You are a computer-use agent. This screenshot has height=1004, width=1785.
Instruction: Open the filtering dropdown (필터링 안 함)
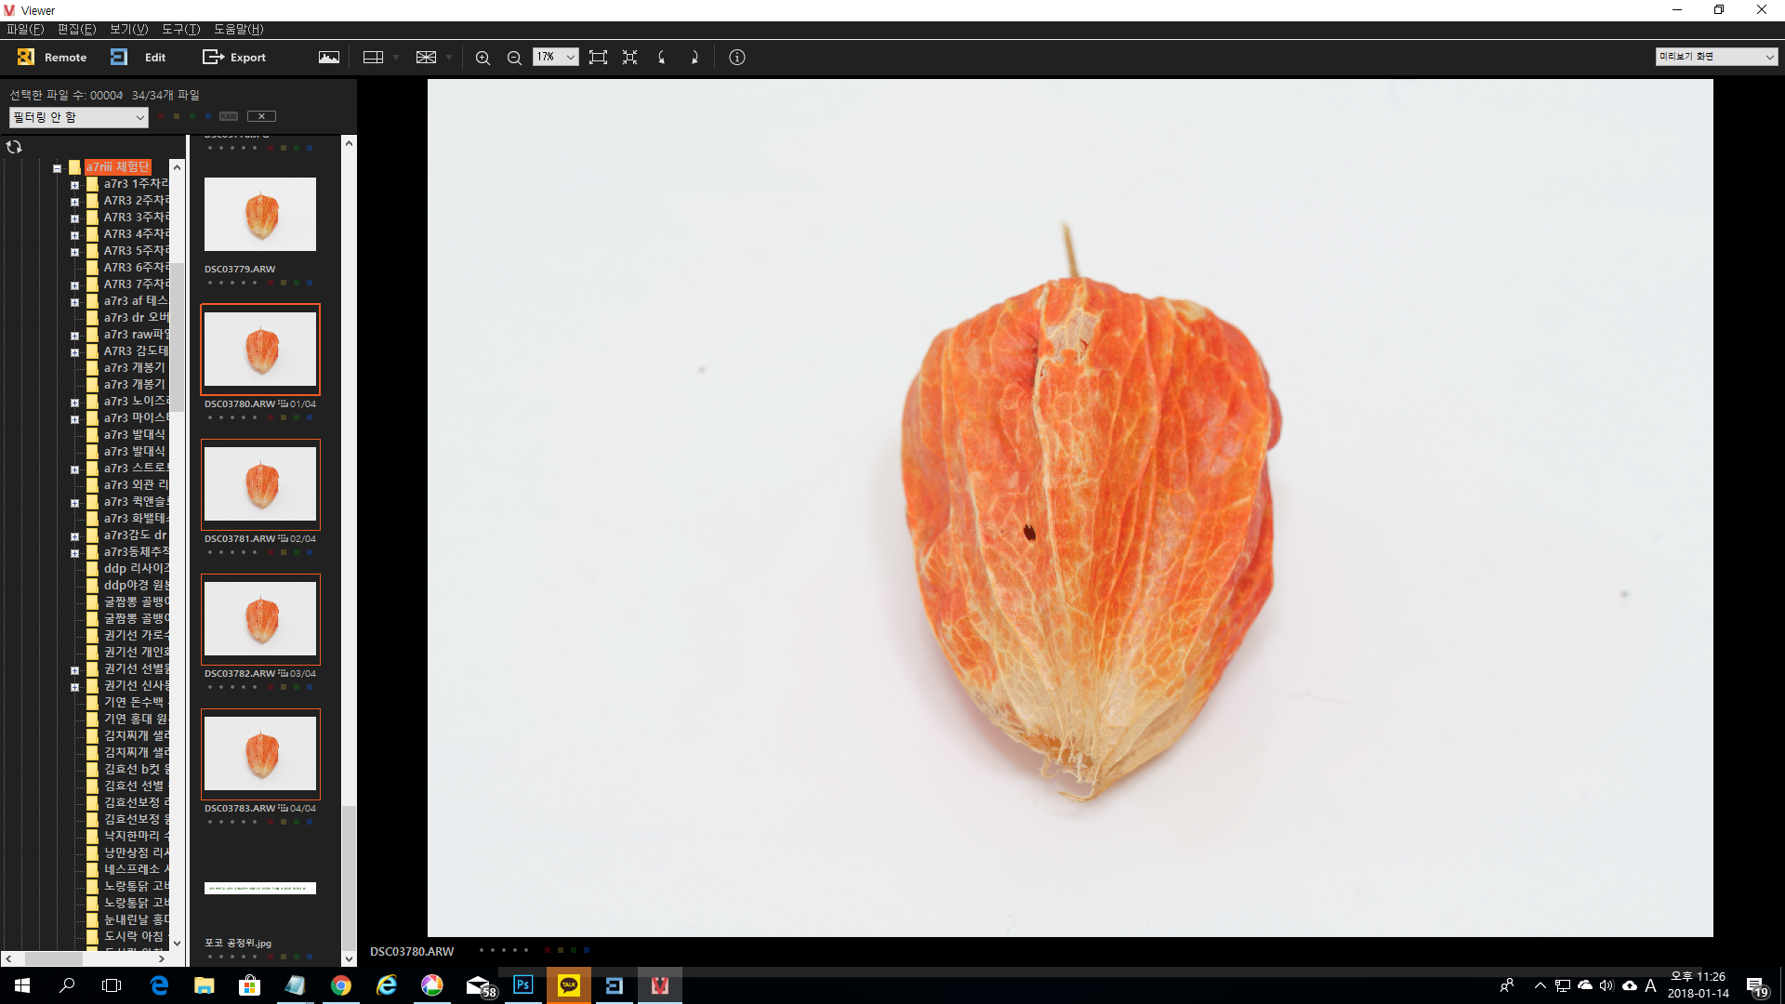pyautogui.click(x=78, y=117)
